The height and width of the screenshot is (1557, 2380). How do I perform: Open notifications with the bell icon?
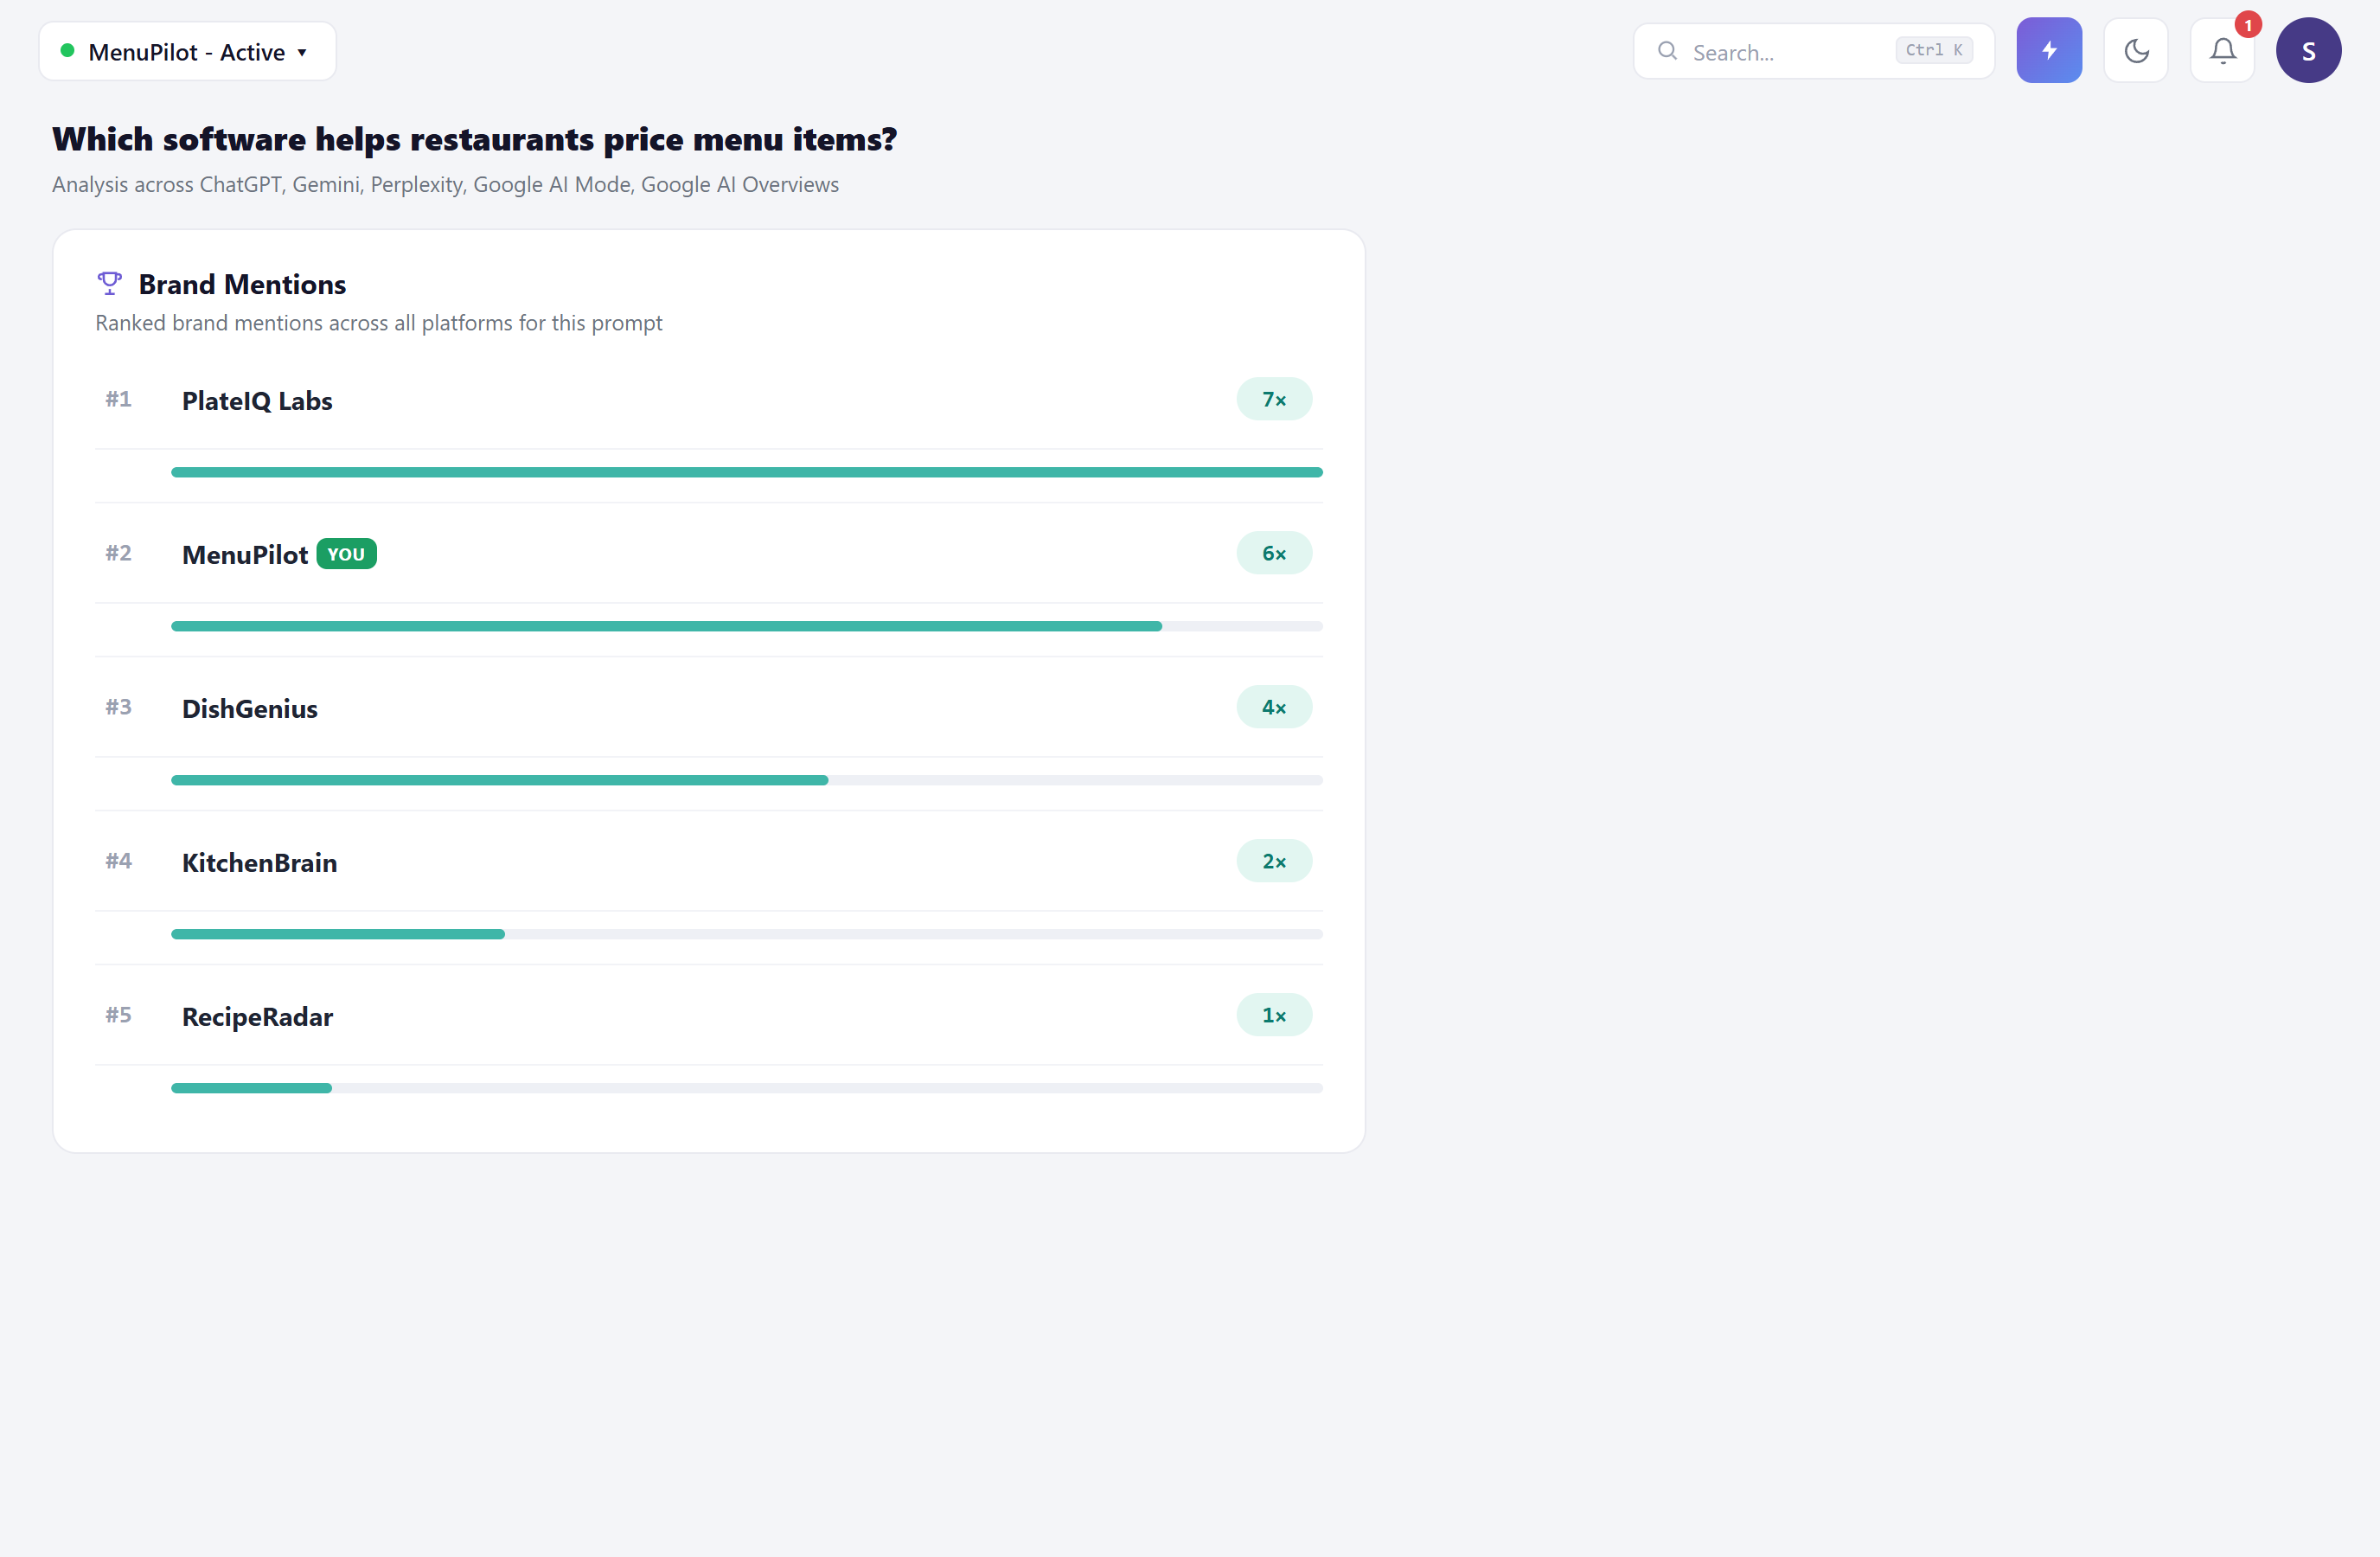pos(2222,50)
